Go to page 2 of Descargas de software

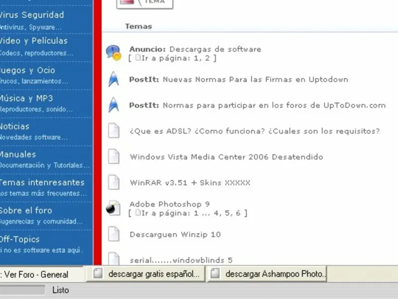(207, 58)
